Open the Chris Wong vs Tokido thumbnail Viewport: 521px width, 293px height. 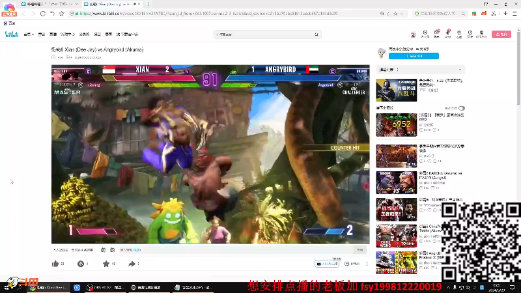(396, 236)
